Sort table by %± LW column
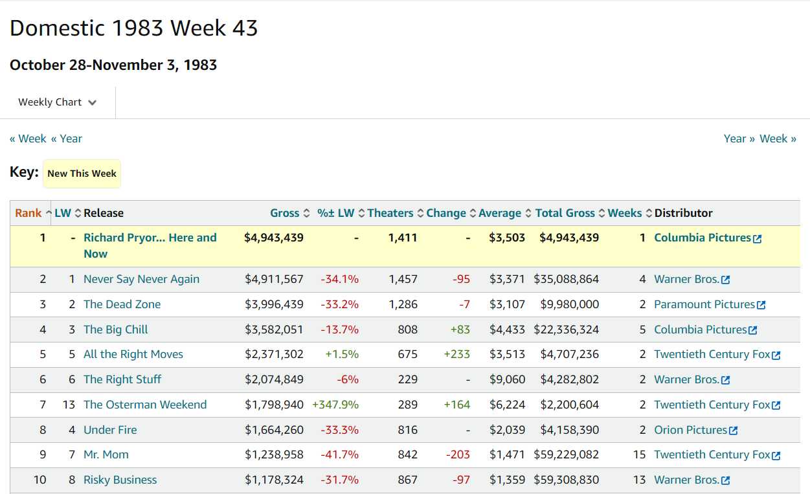Screen dimensions: 810x494 pos(336,213)
